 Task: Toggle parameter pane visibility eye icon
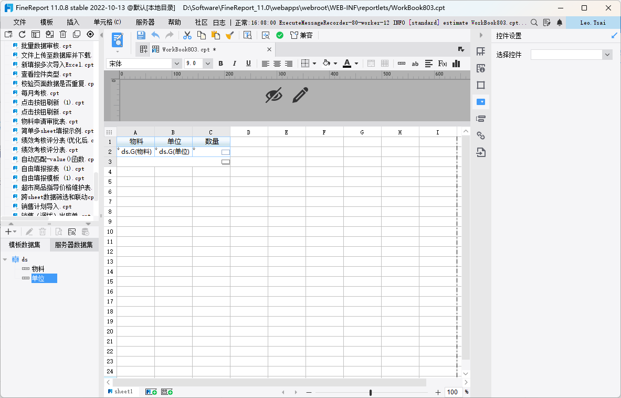pyautogui.click(x=273, y=96)
